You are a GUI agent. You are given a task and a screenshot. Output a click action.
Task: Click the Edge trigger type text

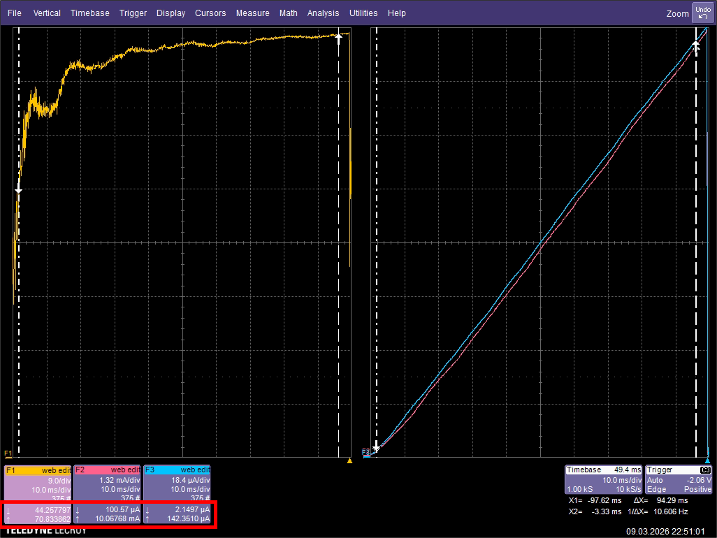coord(656,490)
